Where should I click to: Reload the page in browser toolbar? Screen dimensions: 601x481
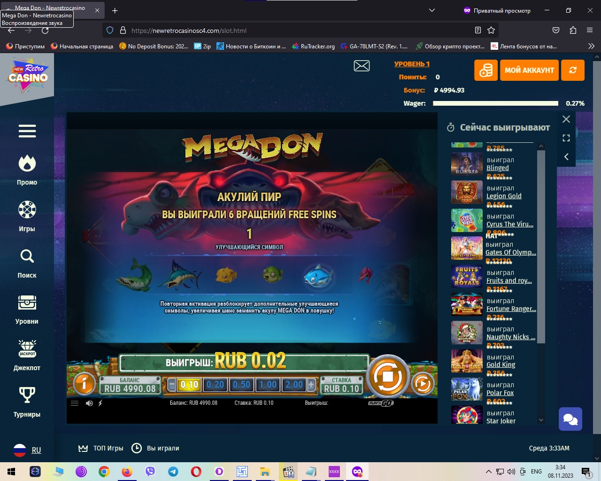click(x=45, y=30)
